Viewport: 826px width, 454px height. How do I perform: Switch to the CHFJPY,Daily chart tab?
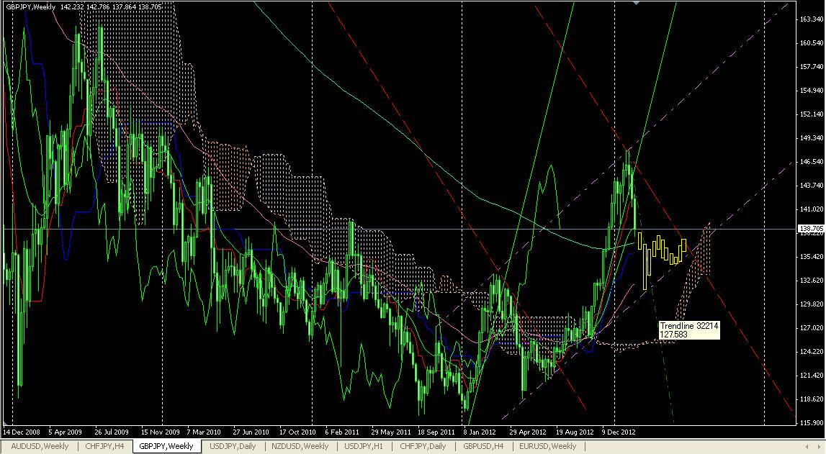pos(423,446)
